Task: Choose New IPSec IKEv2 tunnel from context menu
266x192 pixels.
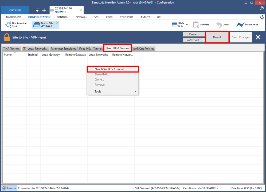Action: pos(113,69)
